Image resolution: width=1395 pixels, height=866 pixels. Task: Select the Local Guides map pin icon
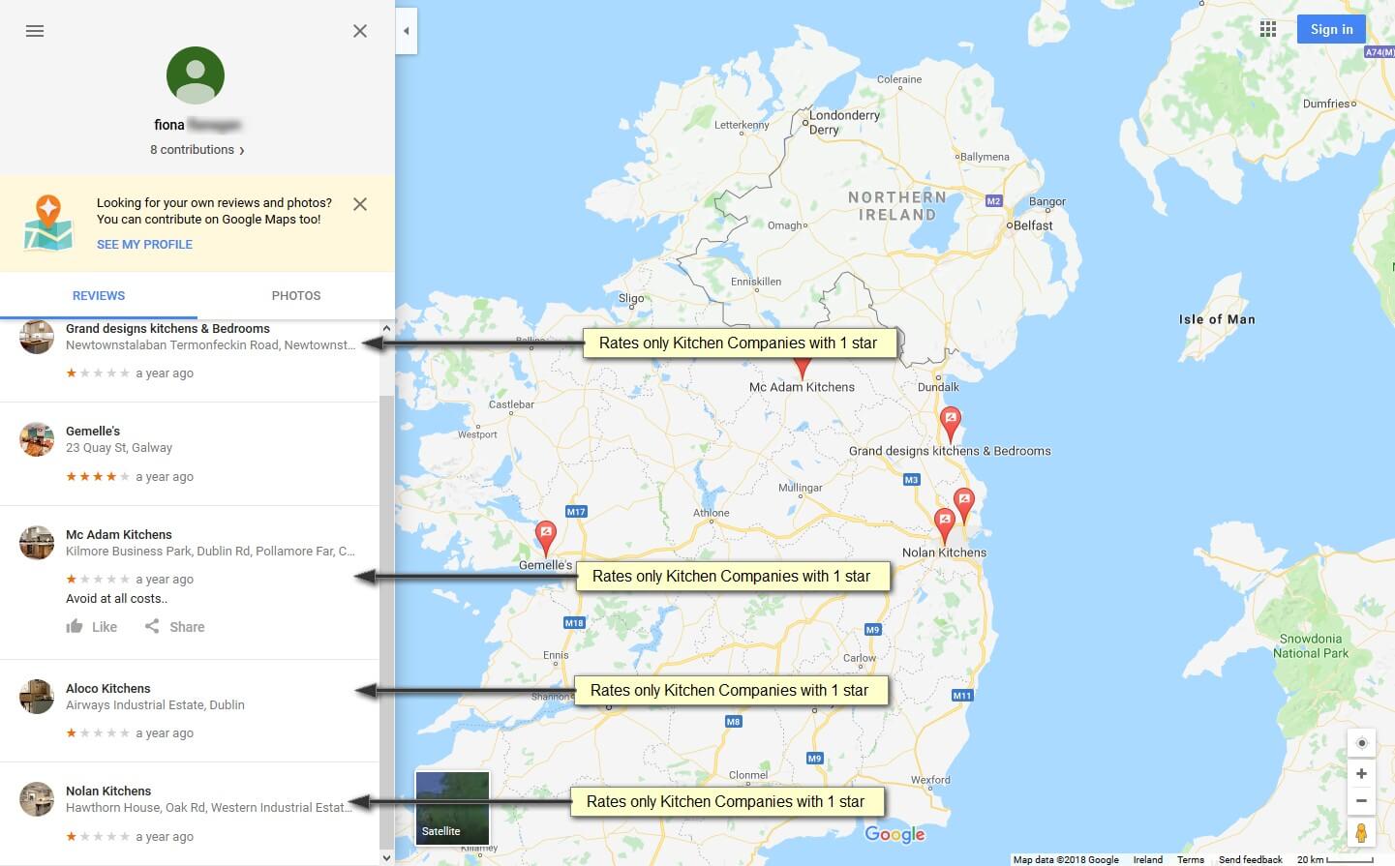[48, 223]
